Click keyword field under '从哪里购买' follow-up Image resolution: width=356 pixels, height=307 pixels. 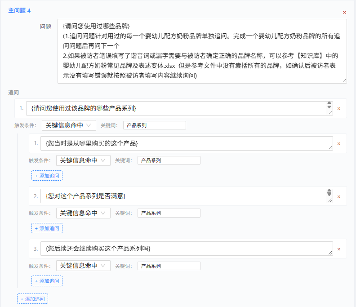pos(169,160)
